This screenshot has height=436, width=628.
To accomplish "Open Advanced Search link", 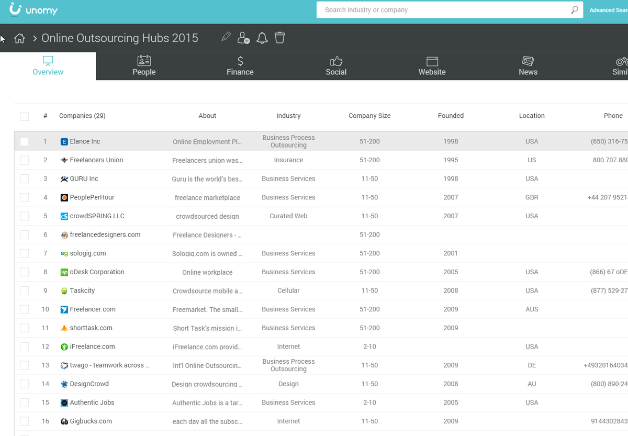I will click(x=609, y=10).
